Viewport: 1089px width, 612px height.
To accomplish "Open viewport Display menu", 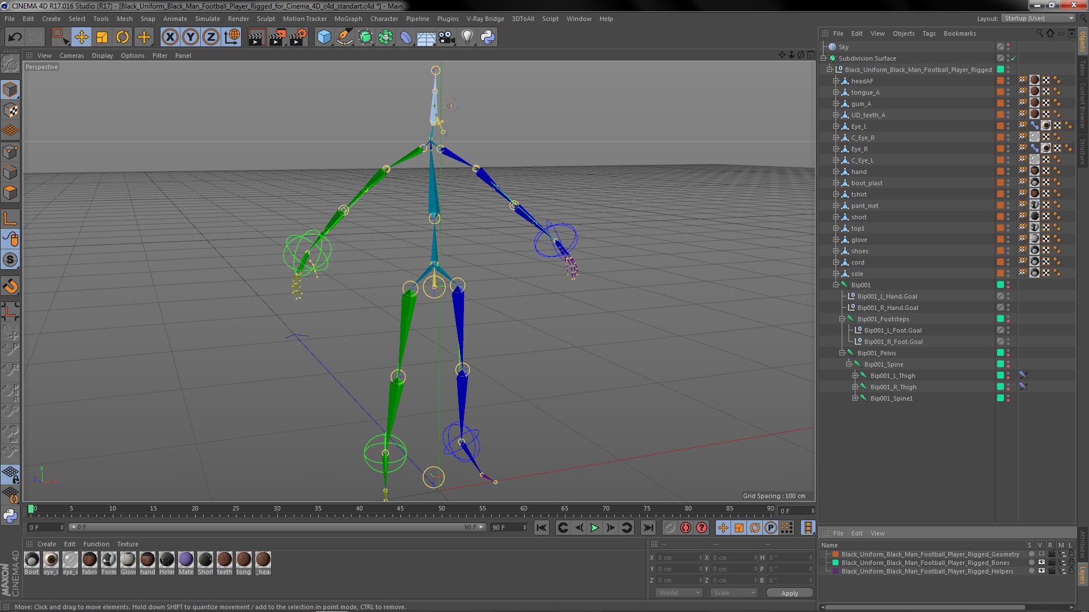I will coord(102,56).
